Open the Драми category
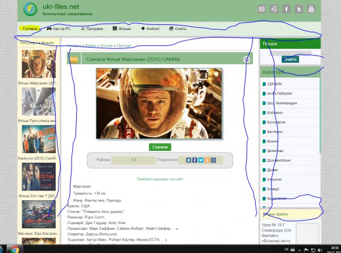This screenshot has height=253, width=341. [272, 170]
